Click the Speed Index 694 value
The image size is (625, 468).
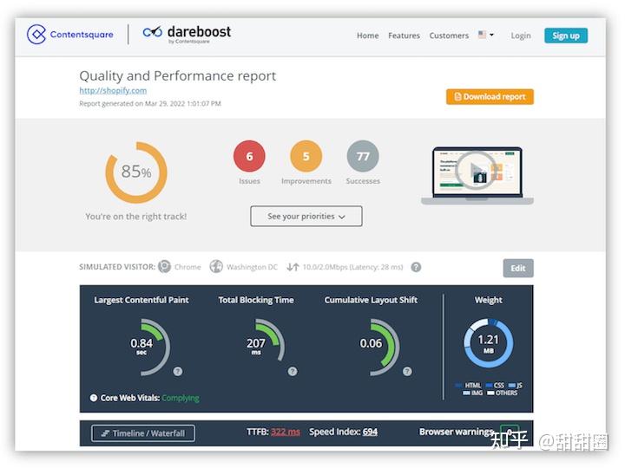coord(370,432)
